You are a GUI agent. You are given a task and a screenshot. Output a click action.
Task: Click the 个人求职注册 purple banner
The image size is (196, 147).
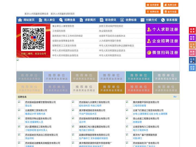coord(163,29)
